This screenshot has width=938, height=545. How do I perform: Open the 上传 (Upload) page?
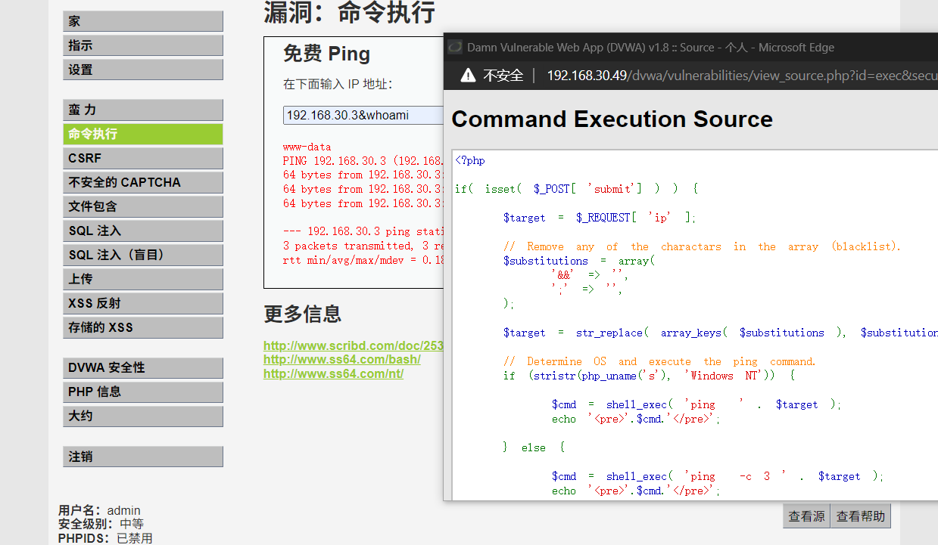143,280
